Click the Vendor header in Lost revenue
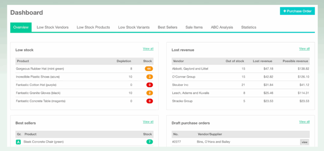324x151 pixels. click(178, 61)
